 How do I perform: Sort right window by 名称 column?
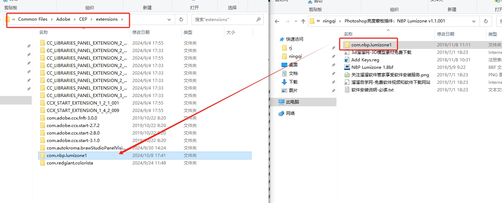click(348, 34)
